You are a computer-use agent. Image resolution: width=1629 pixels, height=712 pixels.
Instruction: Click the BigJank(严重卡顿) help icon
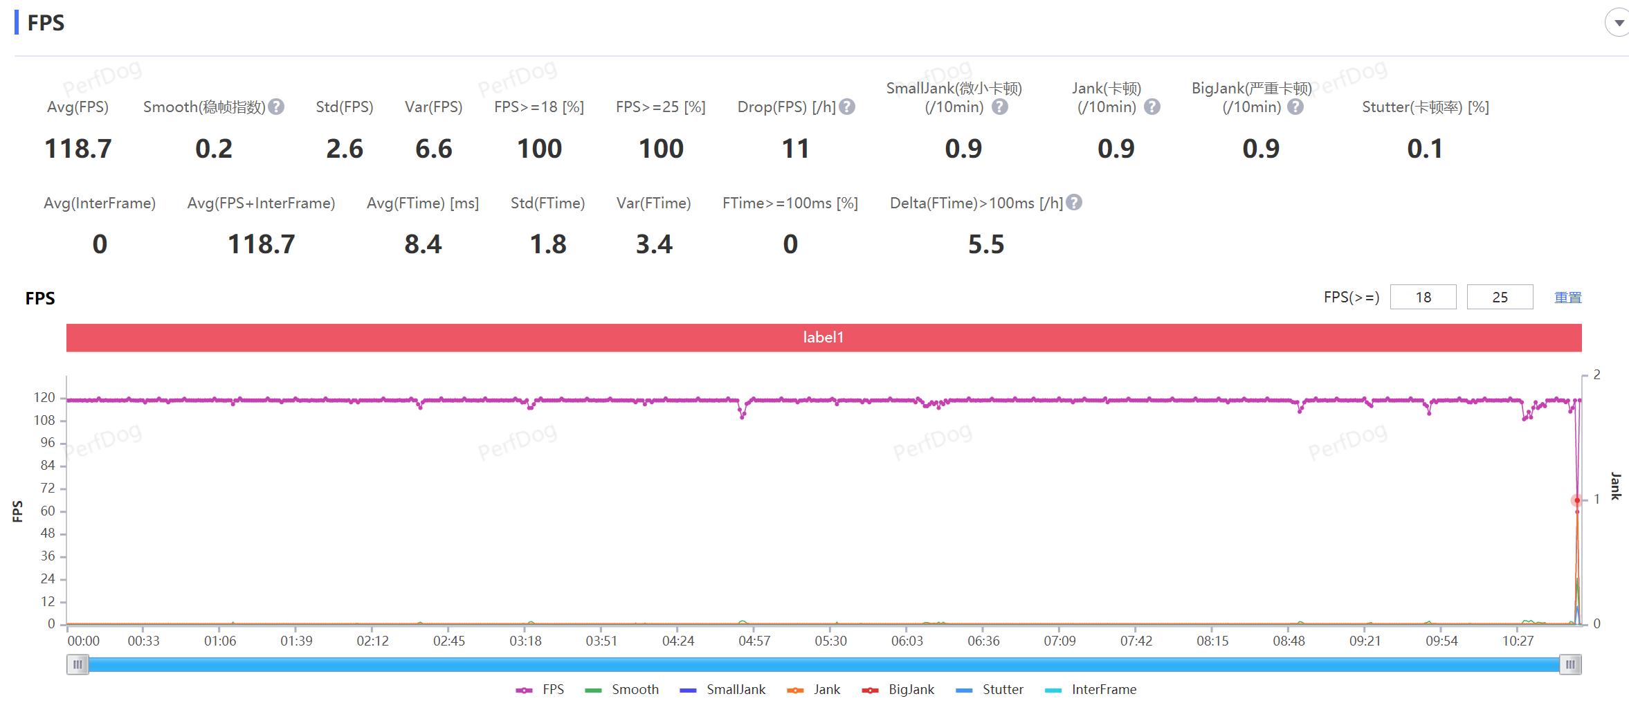(x=1295, y=107)
